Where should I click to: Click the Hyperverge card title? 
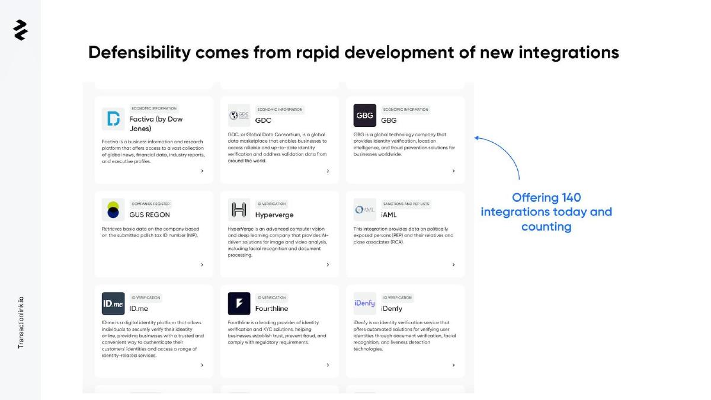tap(274, 215)
